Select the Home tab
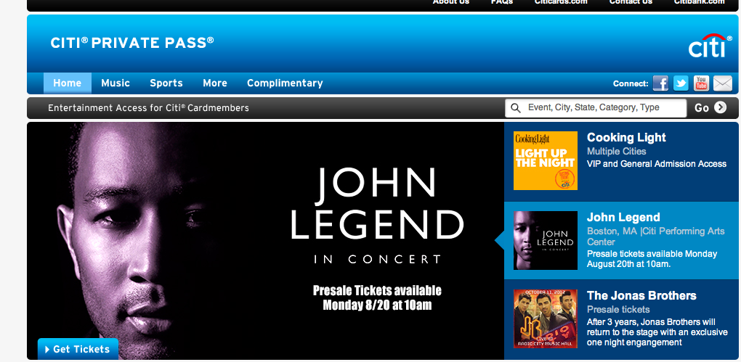The image size is (741, 362). (67, 83)
